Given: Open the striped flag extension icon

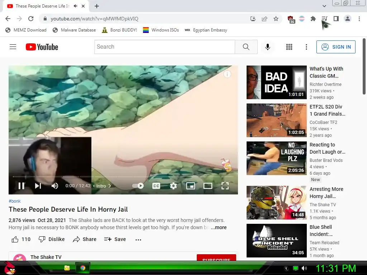Looking at the screenshot, I should click(x=302, y=19).
